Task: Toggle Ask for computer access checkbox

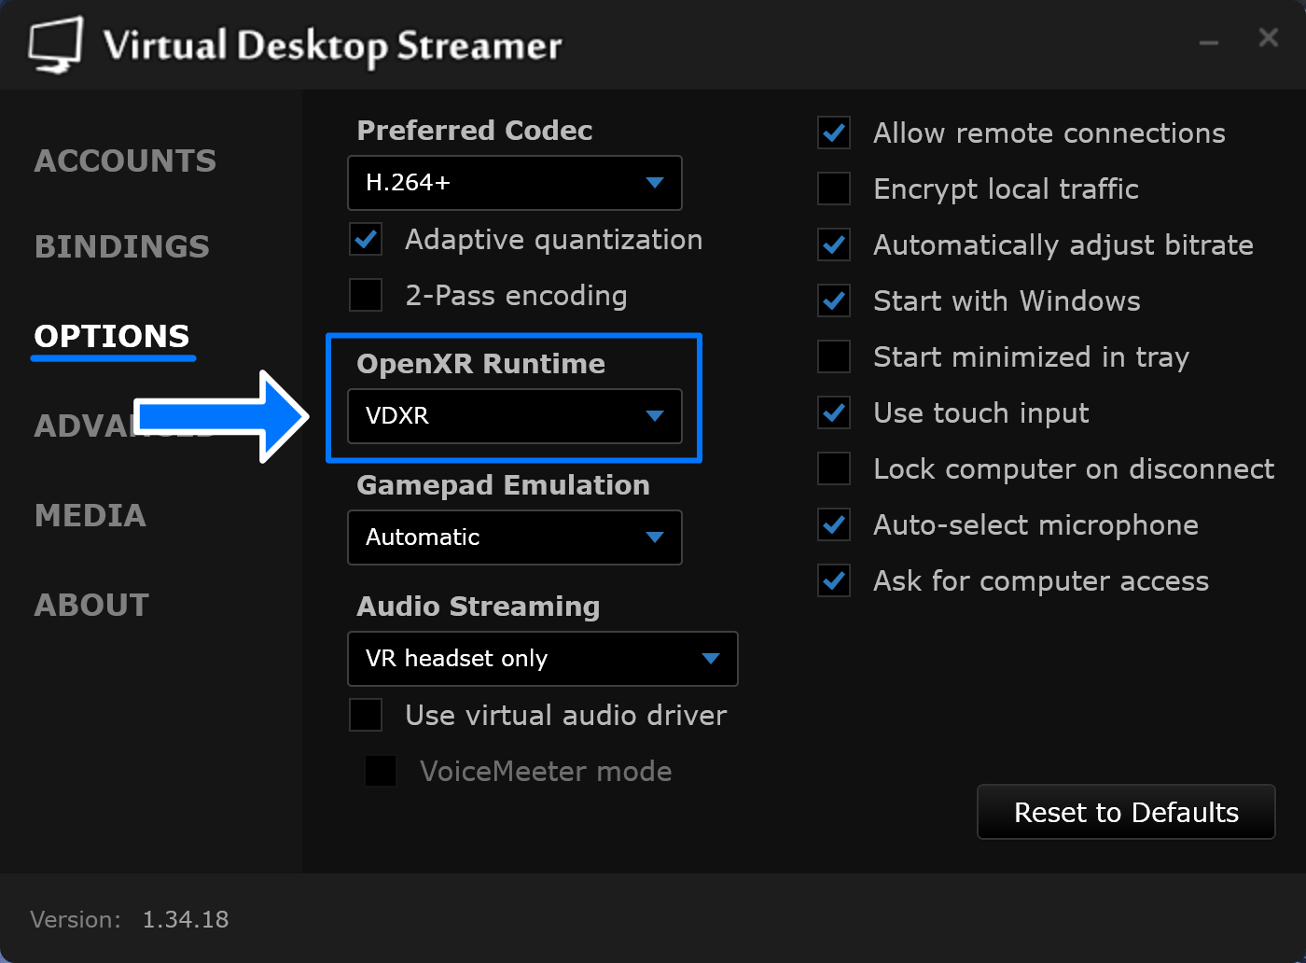Action: 834,581
